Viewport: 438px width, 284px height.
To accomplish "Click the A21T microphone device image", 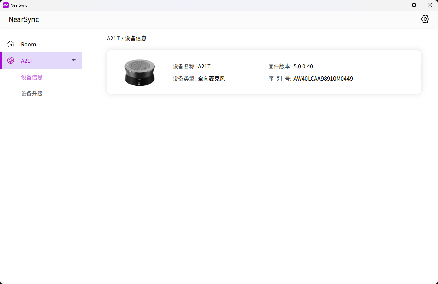I will pos(139,72).
